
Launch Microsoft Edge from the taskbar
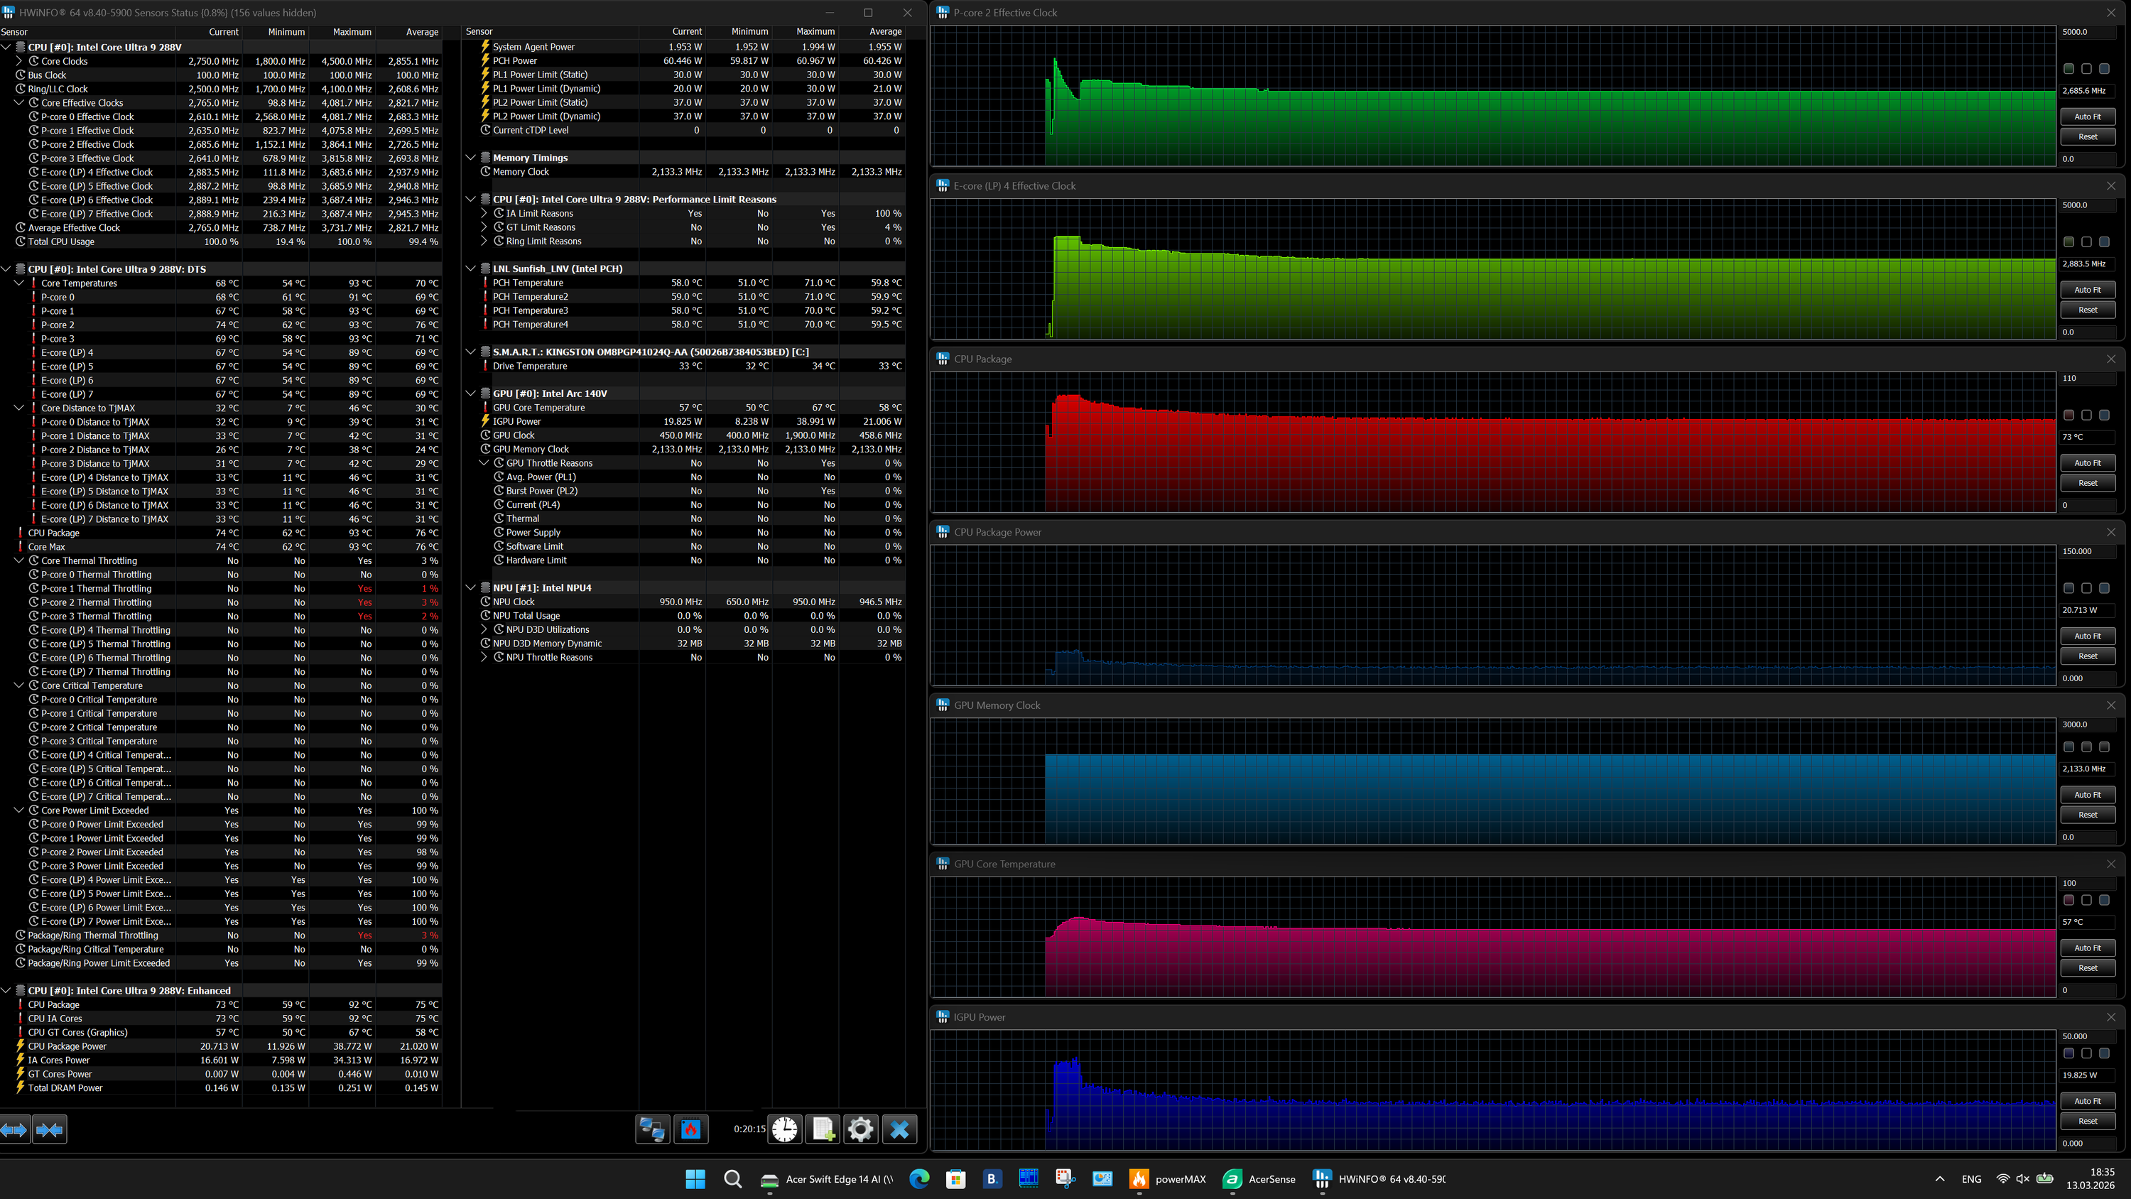tap(919, 1179)
